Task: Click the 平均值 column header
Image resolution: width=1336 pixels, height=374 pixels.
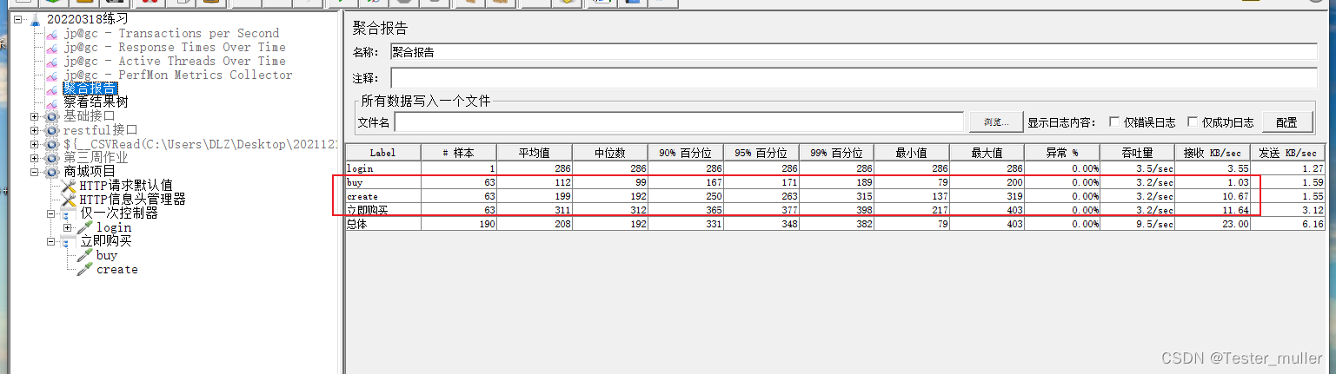Action: [x=535, y=153]
